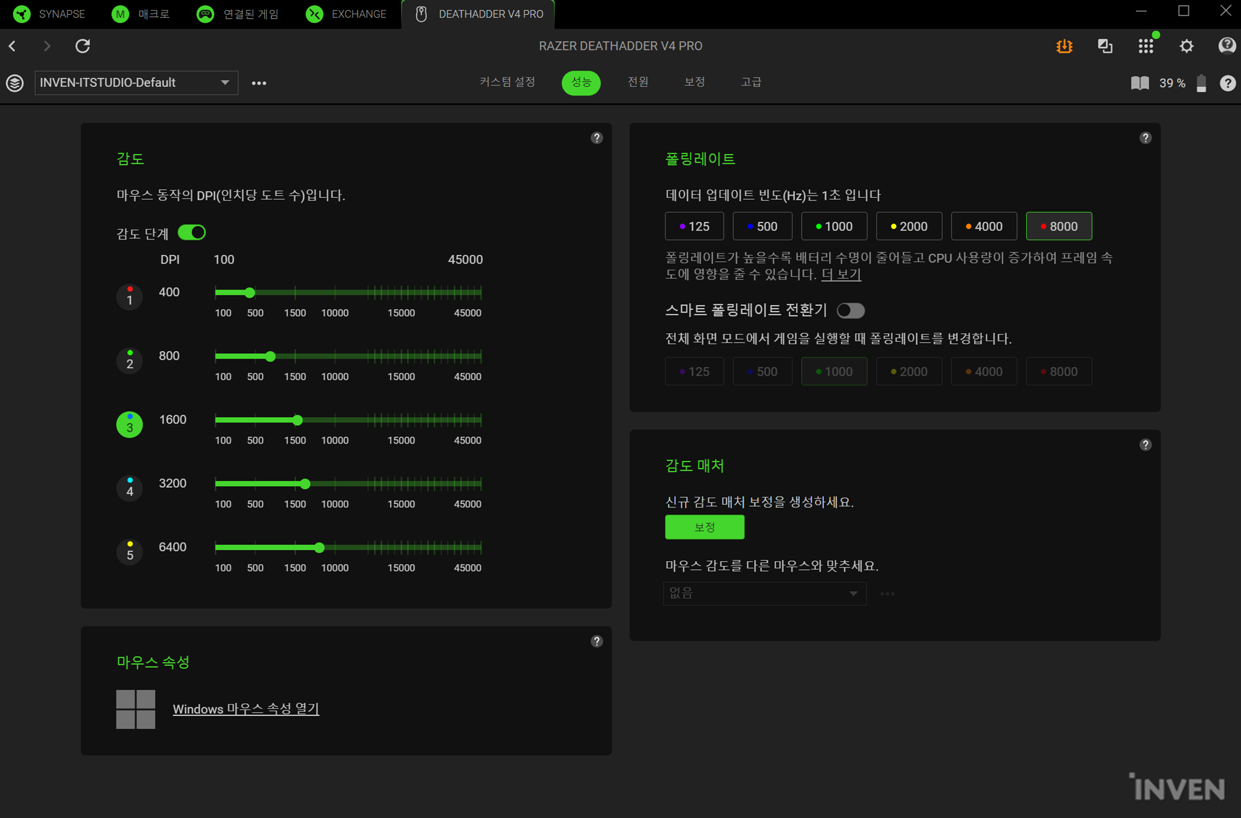The height and width of the screenshot is (818, 1241).
Task: Set polling rate to 1000 Hz
Action: 834,226
